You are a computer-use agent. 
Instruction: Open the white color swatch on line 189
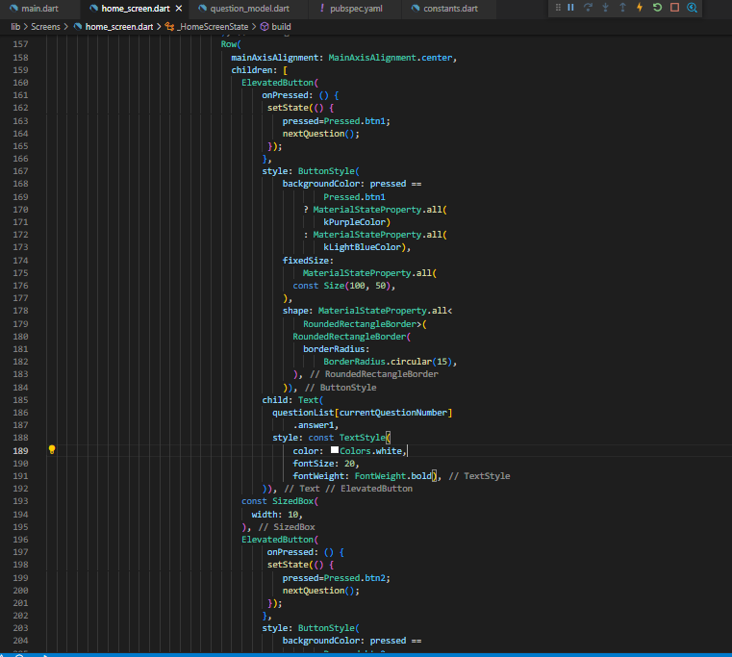point(335,450)
